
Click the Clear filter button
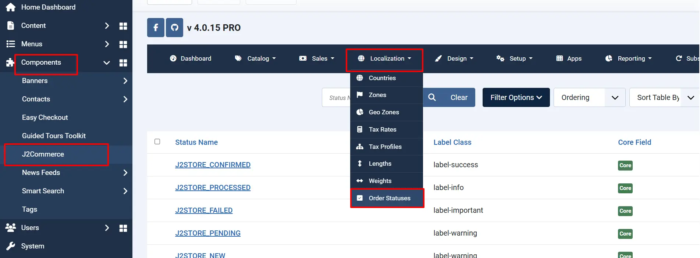click(x=459, y=97)
